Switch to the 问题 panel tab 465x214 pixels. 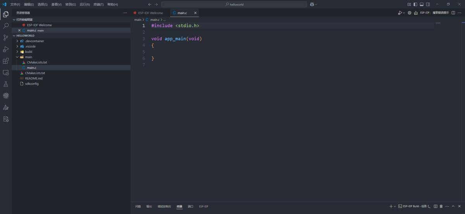[138, 206]
